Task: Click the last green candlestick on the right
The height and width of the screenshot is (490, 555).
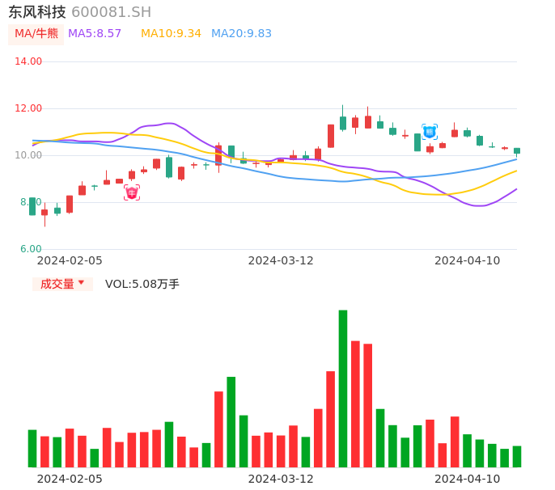Action: coord(517,151)
